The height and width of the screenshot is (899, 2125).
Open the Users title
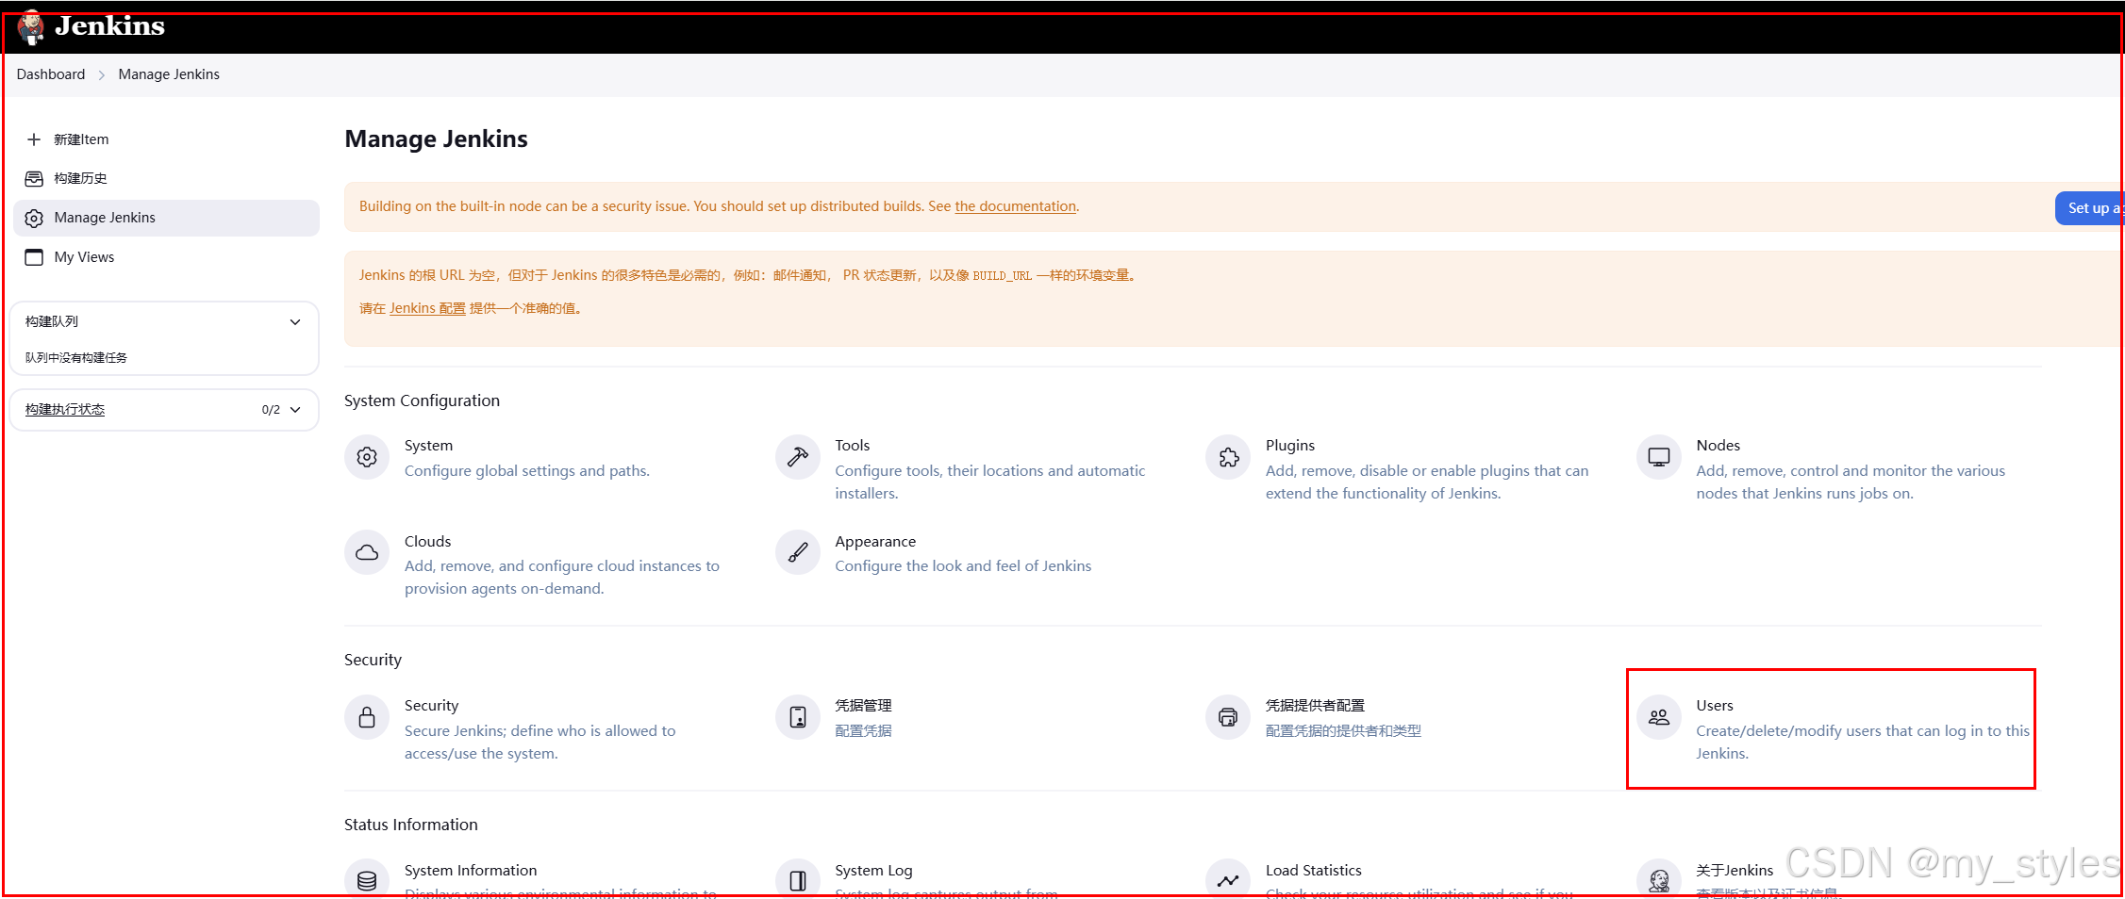pyautogui.click(x=1714, y=706)
